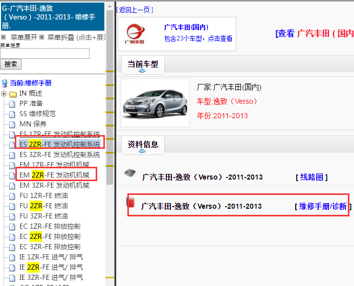Select EM 2ZR-FE 发动机机械 entry

[x=54, y=175]
